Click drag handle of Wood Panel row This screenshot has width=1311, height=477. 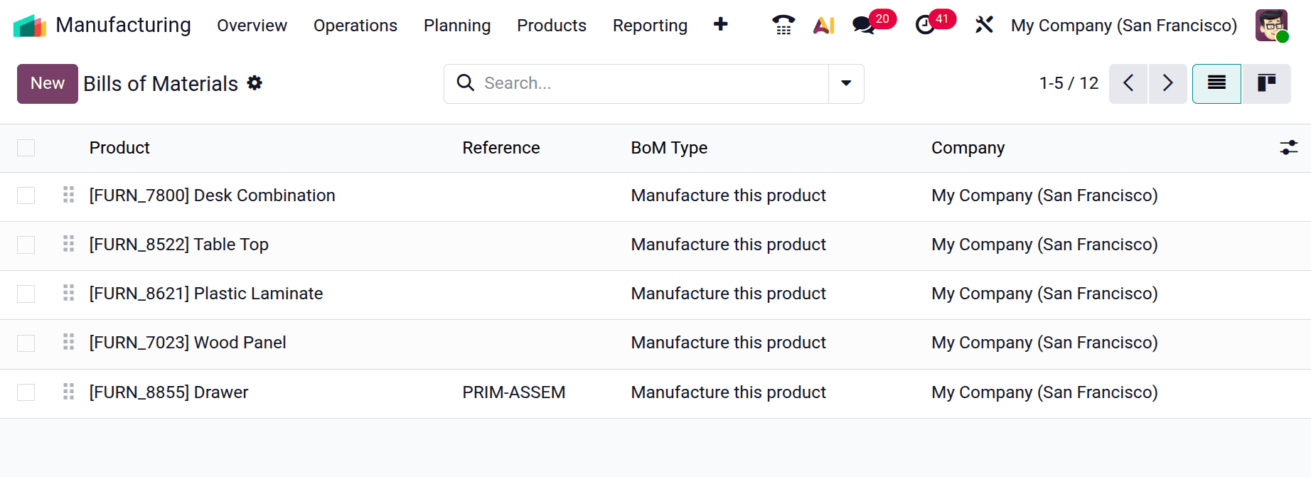pyautogui.click(x=68, y=342)
